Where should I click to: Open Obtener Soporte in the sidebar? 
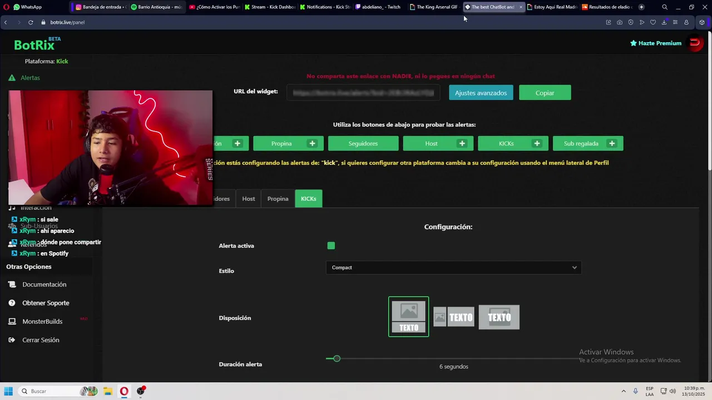click(46, 303)
